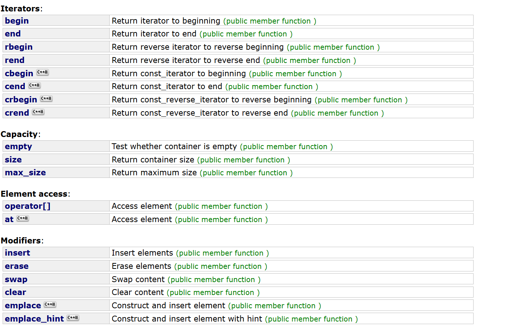The height and width of the screenshot is (330, 509).
Task: Open the max_size member link
Action: pos(25,173)
